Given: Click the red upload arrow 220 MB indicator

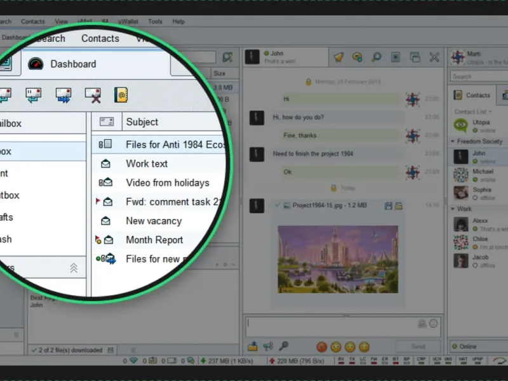Looking at the screenshot, I should tap(272, 361).
